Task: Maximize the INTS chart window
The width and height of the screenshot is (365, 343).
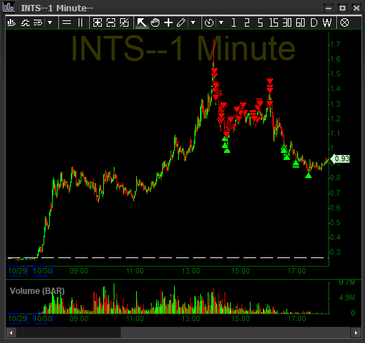Action: pyautogui.click(x=343, y=8)
